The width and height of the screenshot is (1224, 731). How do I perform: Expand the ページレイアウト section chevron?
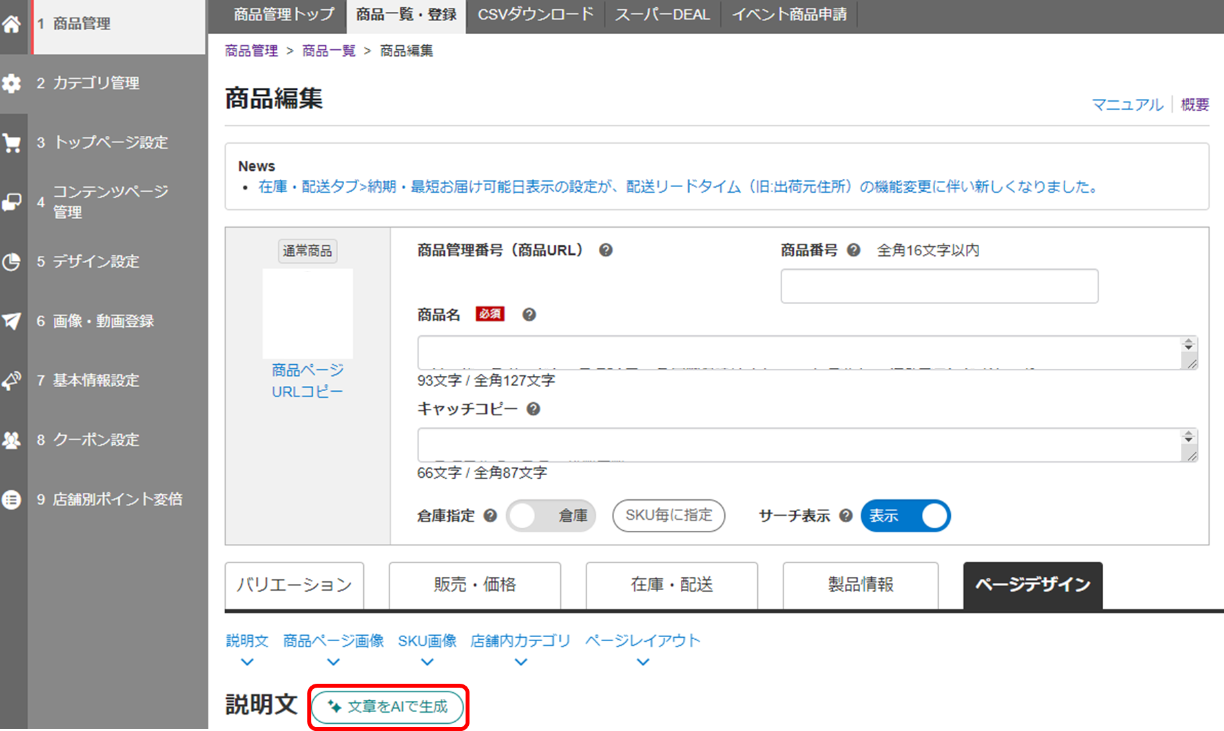(x=642, y=661)
